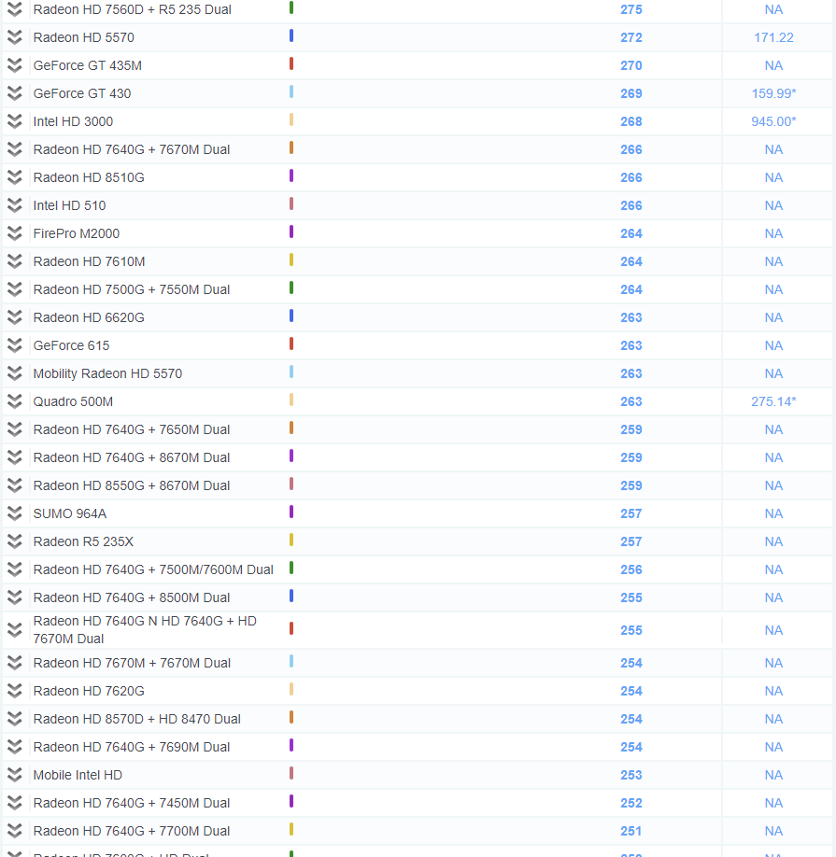Open the Radeon HD 7560D + R5 235 Dual link
836x857 pixels.
(133, 9)
